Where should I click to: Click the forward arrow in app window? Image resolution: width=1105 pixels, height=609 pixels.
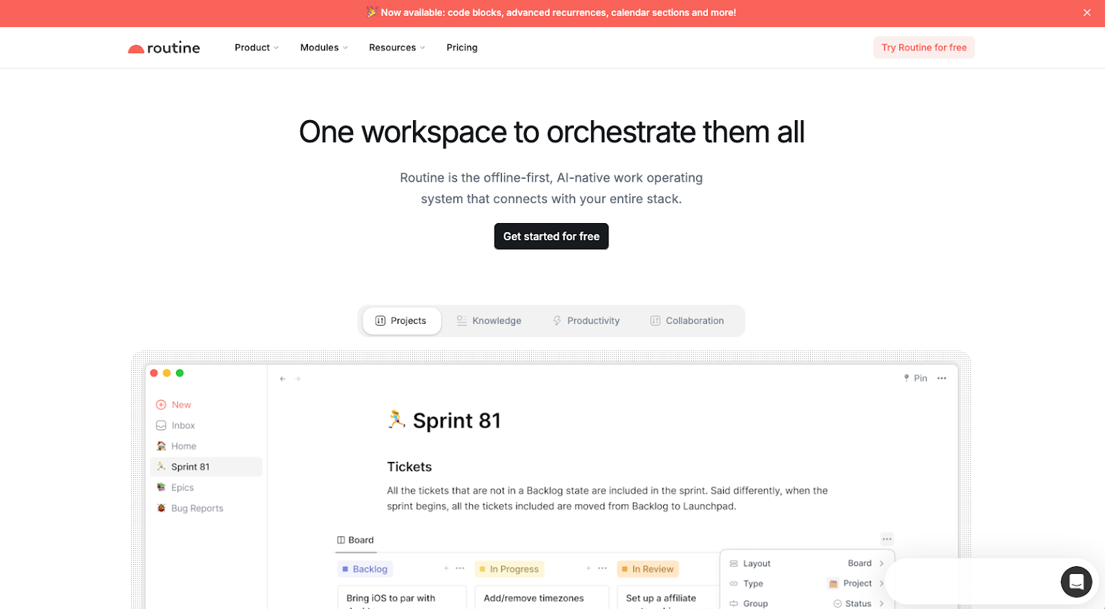pos(298,379)
